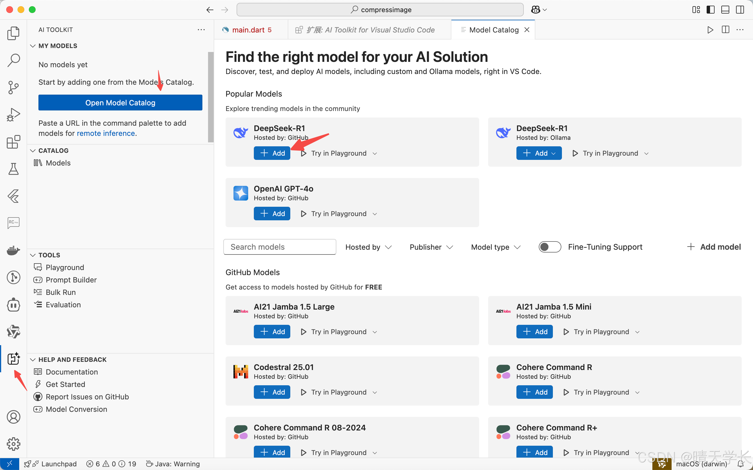Click the AI Toolkit sidebar scrollbar

(211, 97)
